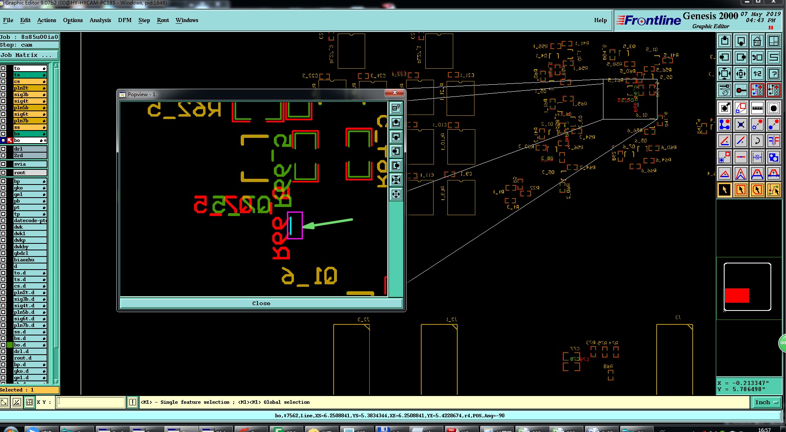This screenshot has height=432, width=786.
Task: Click the pan up view icon
Action: pos(725,41)
